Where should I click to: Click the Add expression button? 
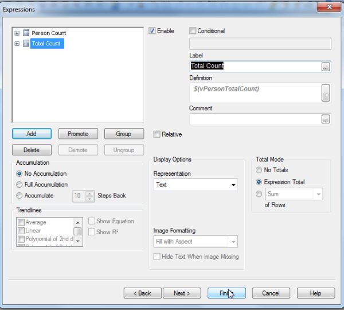[32, 134]
